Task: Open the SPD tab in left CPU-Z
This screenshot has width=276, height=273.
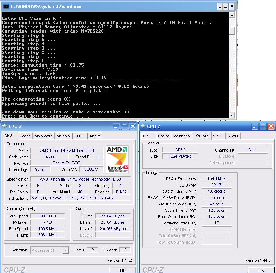Action: click(78, 136)
